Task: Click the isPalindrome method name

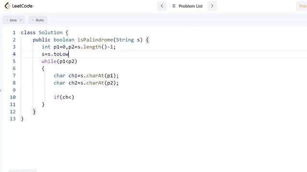Action: pos(95,40)
